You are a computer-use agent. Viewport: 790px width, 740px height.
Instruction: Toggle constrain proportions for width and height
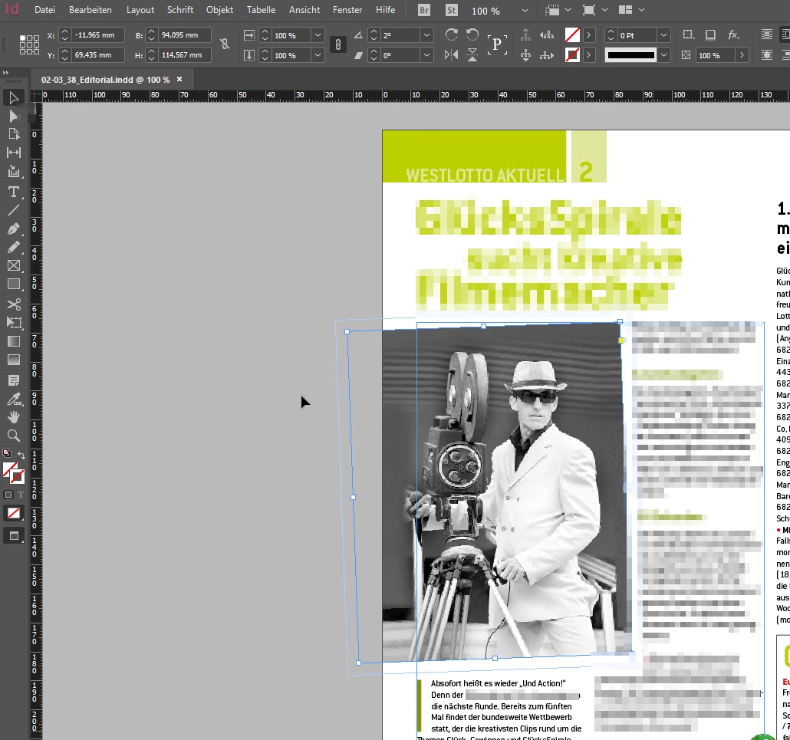[224, 44]
